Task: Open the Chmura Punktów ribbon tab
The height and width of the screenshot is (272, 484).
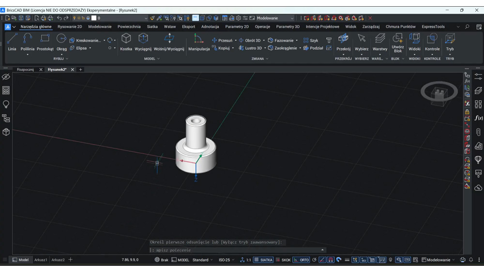Action: (400, 27)
